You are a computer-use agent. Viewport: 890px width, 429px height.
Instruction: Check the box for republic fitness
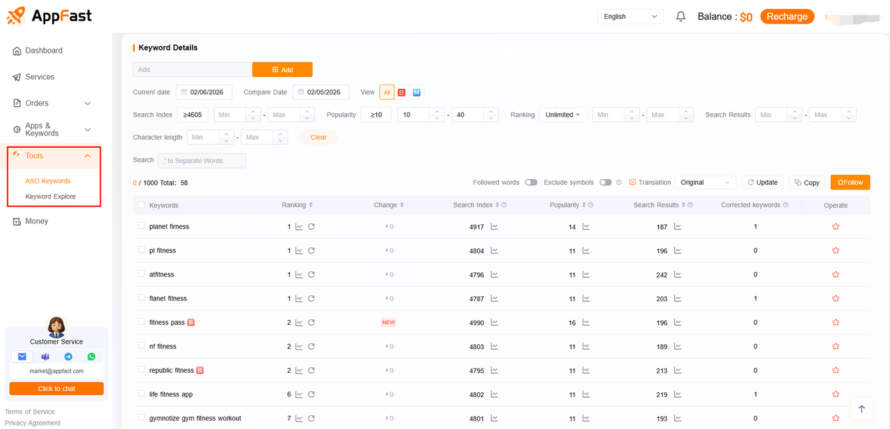coord(142,370)
